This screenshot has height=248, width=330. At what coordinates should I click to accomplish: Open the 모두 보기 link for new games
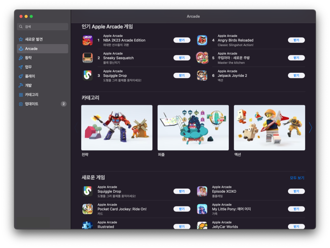click(297, 178)
